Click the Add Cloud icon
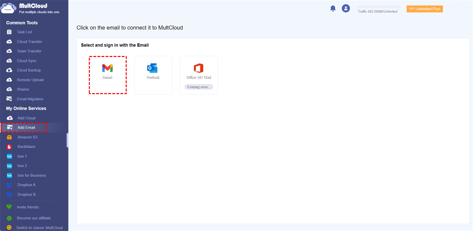 [x=9, y=118]
